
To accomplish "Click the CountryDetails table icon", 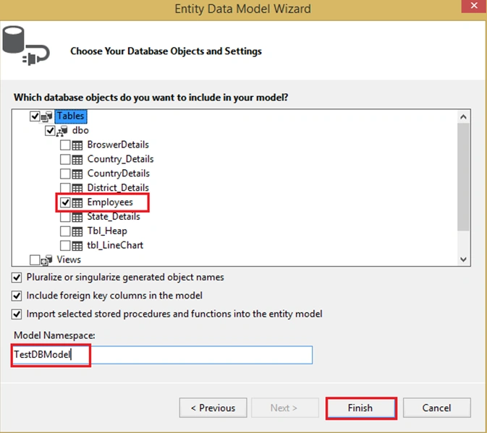I will pyautogui.click(x=77, y=173).
